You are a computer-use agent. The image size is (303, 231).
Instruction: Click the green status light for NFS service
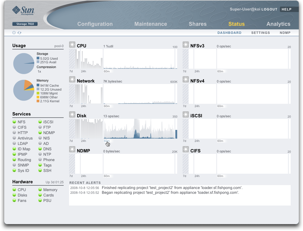pos(14,122)
